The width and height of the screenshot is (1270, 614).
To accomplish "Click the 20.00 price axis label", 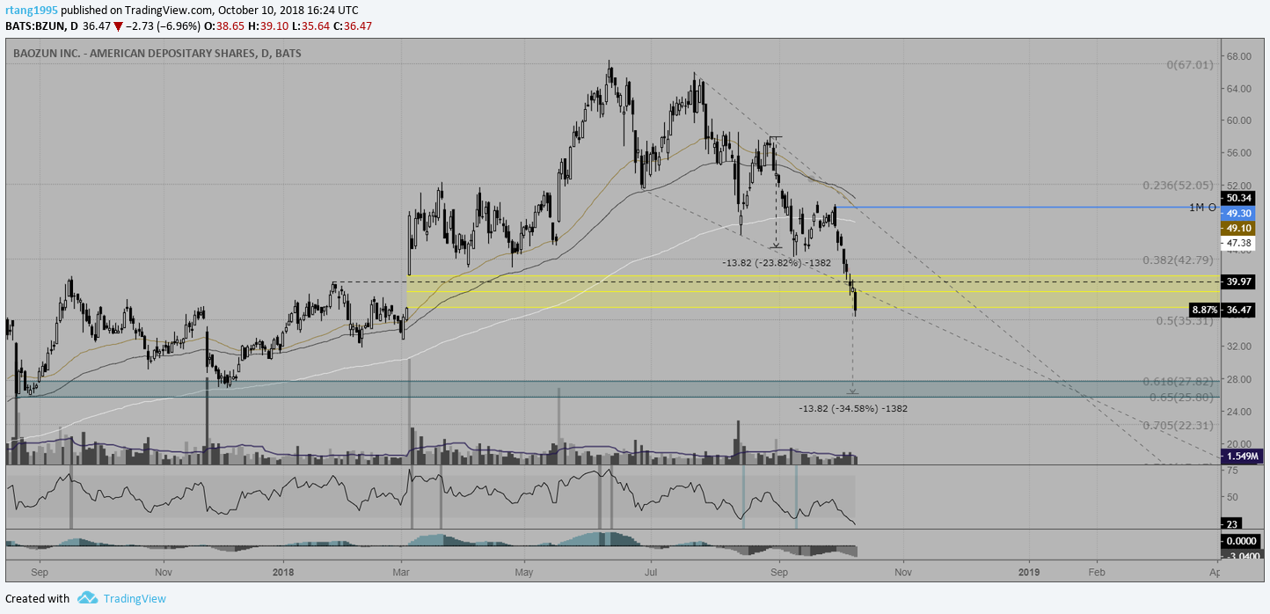I will pos(1240,443).
